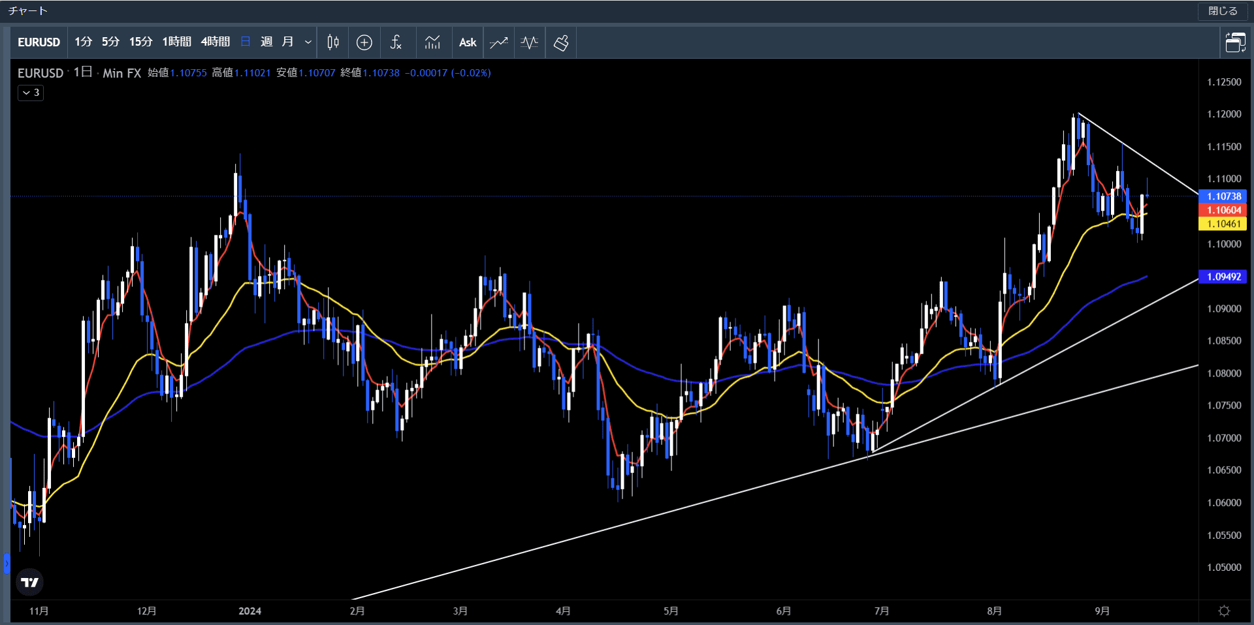Select the 月 monthly timeframe
The height and width of the screenshot is (625, 1254).
tap(287, 42)
